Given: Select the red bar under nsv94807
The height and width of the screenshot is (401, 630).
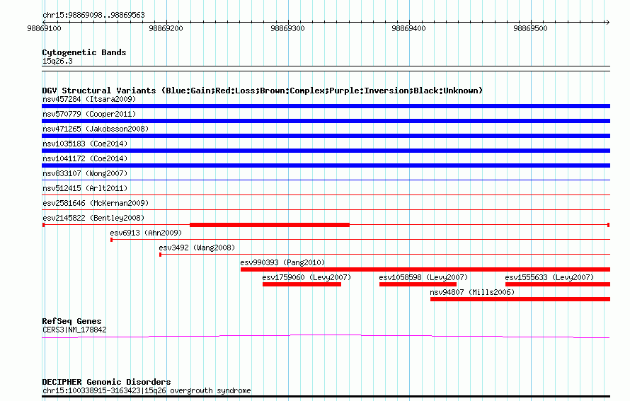Looking at the screenshot, I should click(x=520, y=299).
